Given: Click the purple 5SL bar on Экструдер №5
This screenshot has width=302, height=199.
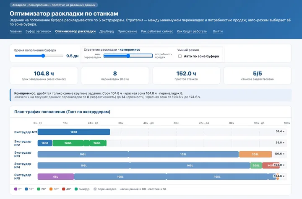Looking at the screenshot, I should [x=56, y=177].
